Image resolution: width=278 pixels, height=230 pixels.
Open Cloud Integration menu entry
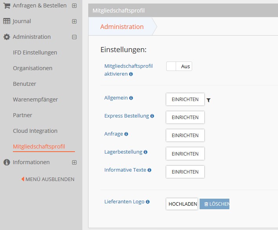pos(35,131)
